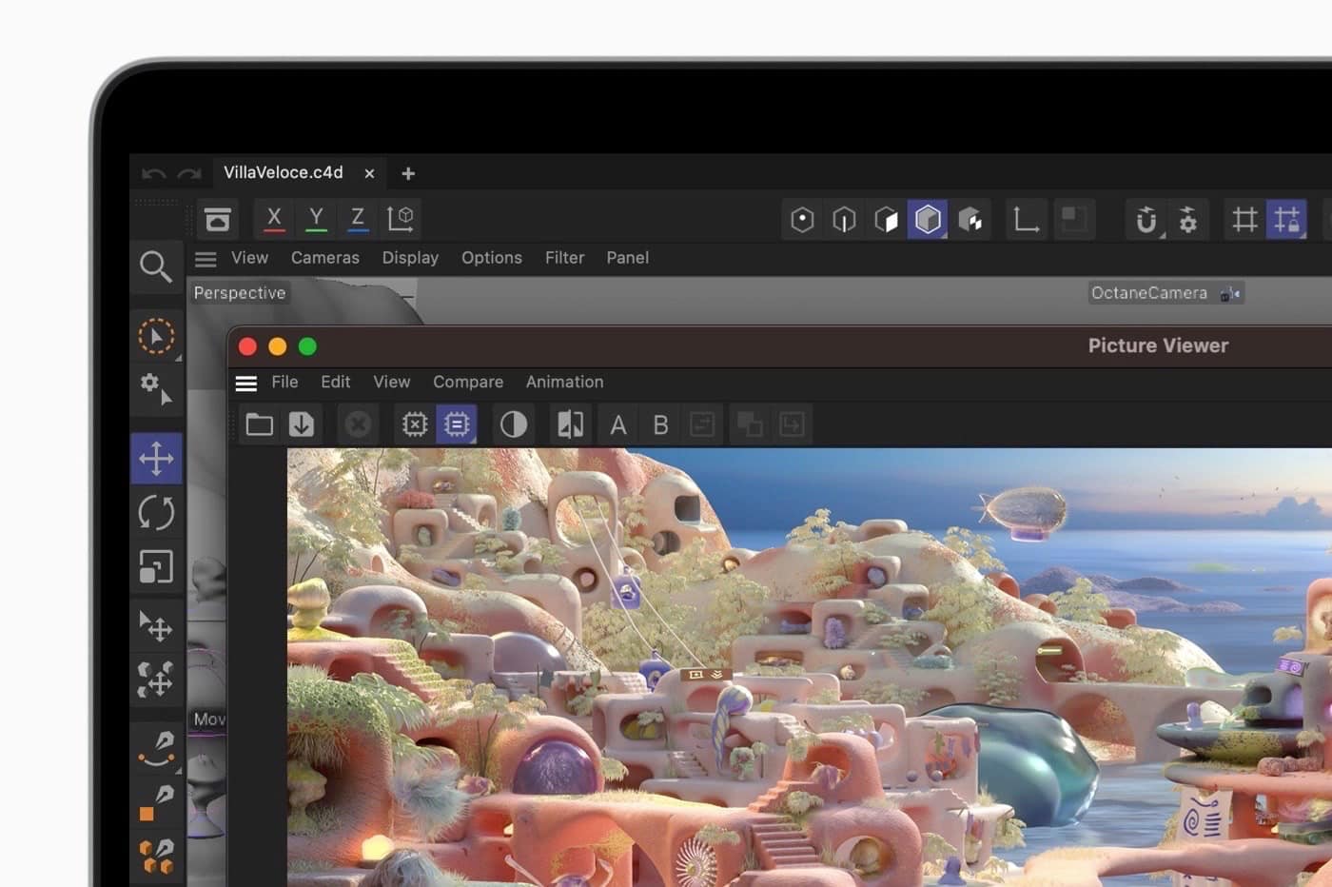This screenshot has height=887, width=1332.
Task: Click the chip-with-X icon in Picture Viewer
Action: tap(415, 424)
